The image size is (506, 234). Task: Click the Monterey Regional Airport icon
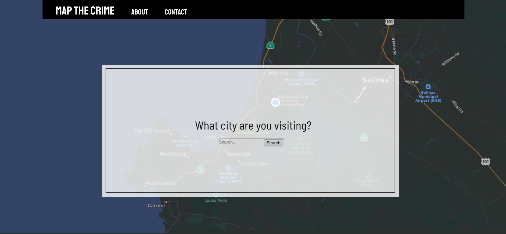click(x=228, y=168)
